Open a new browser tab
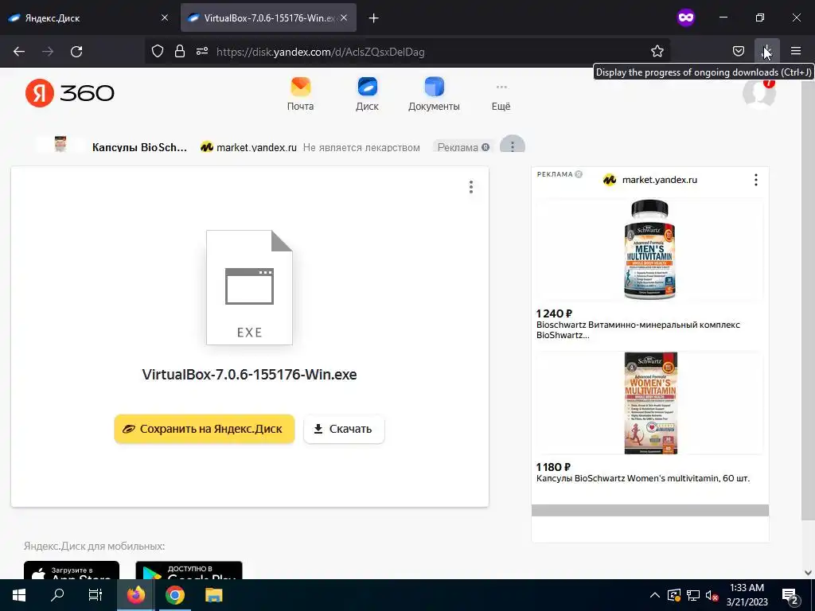This screenshot has height=611, width=815. 373,18
